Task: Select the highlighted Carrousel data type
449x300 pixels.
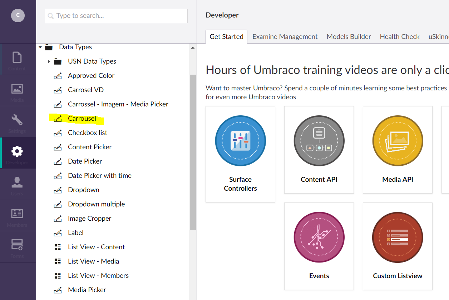Action: [x=82, y=119]
